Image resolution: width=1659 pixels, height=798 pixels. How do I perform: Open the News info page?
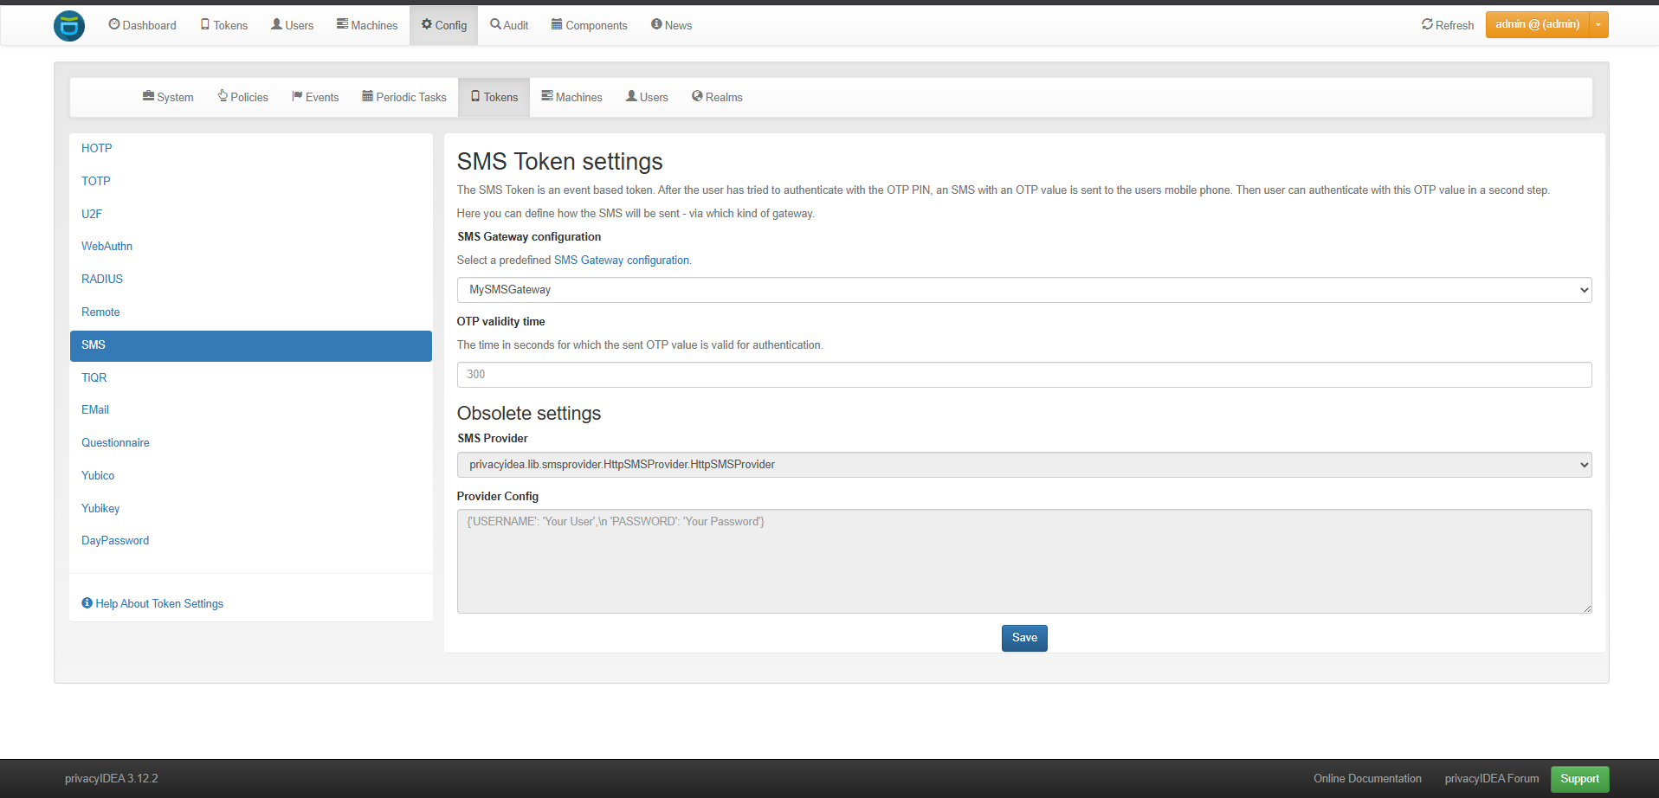pos(671,25)
